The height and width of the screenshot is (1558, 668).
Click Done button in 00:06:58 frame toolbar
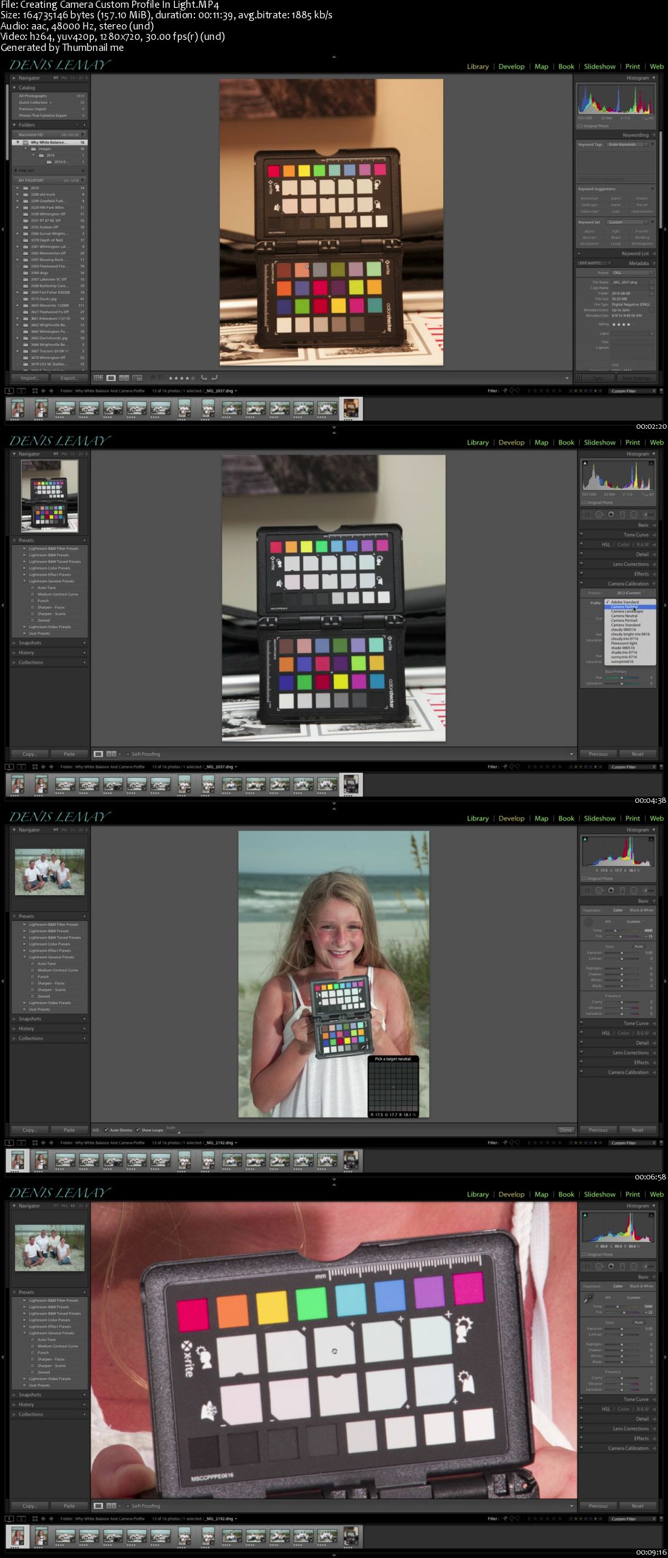tap(566, 1130)
